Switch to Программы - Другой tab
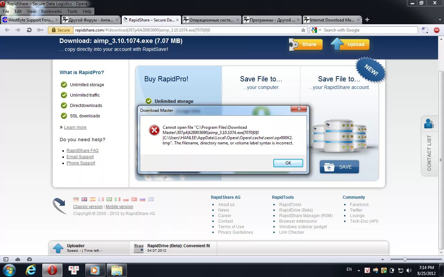The height and width of the screenshot is (277, 444). click(272, 20)
